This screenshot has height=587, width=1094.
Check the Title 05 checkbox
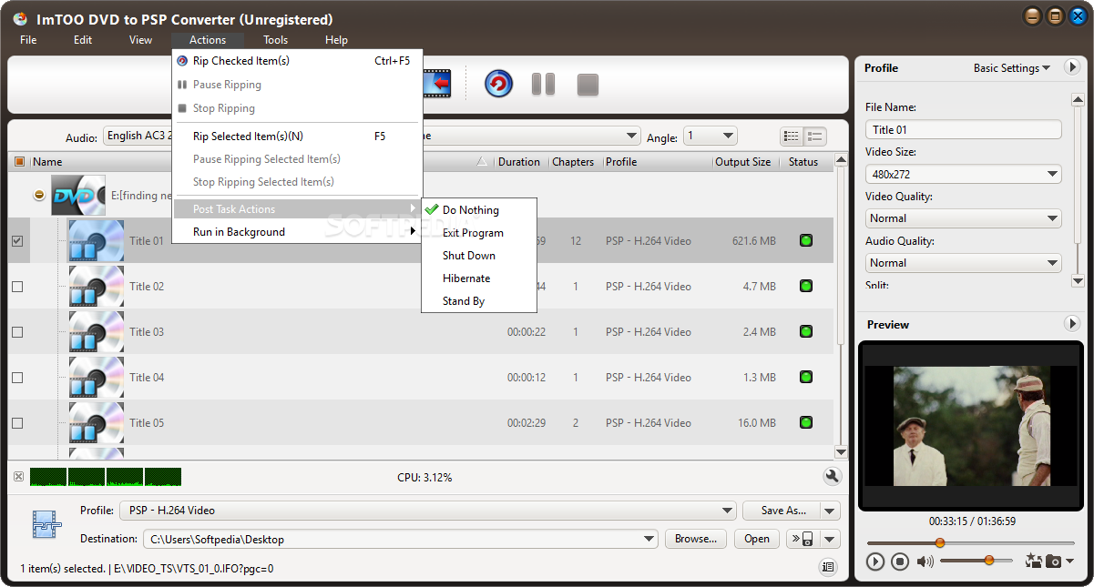point(17,423)
